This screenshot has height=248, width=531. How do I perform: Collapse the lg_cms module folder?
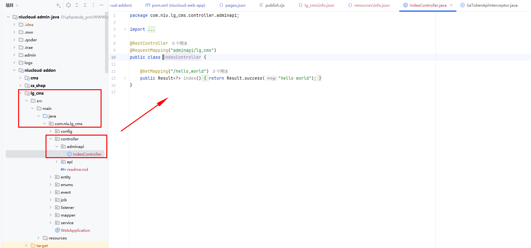20,93
